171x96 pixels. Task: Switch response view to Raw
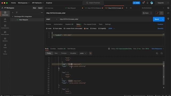56,53
